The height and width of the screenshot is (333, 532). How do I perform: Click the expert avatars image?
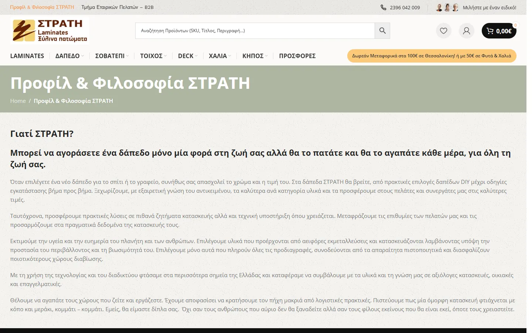click(x=447, y=7)
